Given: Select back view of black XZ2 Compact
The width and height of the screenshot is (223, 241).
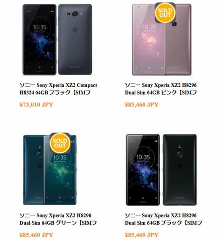Looking at the screenshot, I should click(x=75, y=39).
